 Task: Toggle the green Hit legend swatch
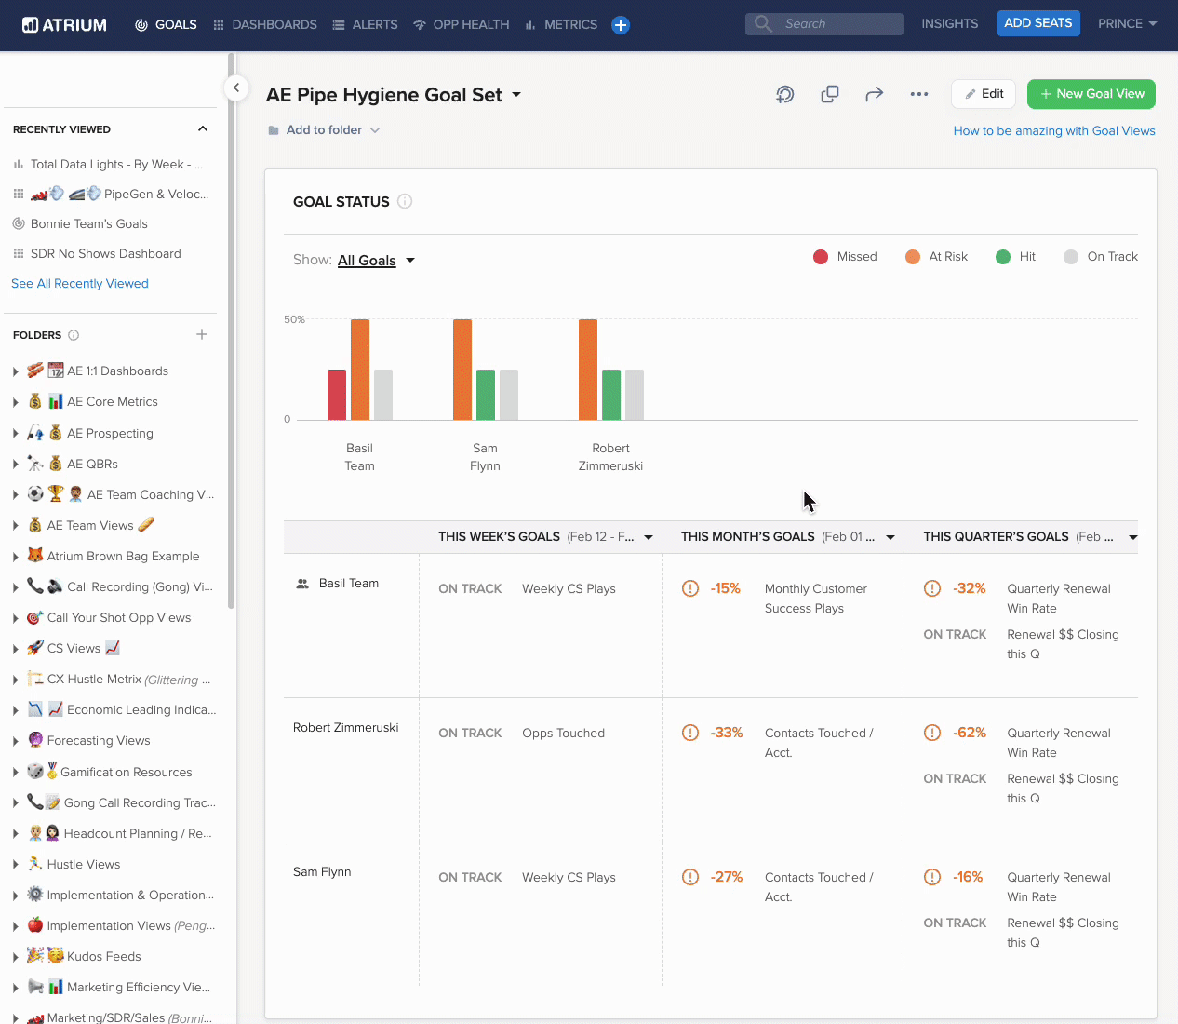tap(1003, 257)
